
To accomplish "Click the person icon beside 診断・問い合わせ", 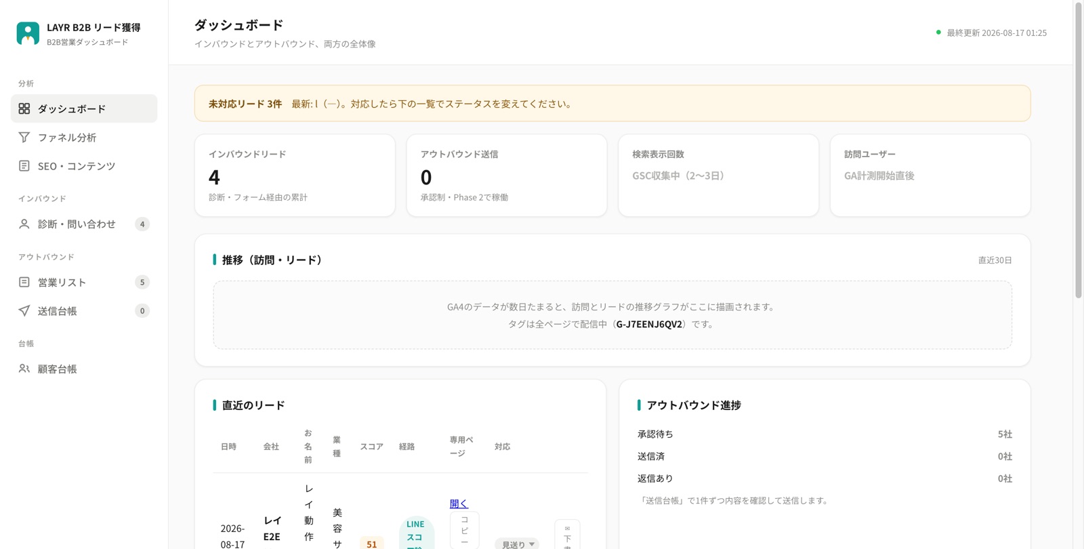I will coord(24,224).
